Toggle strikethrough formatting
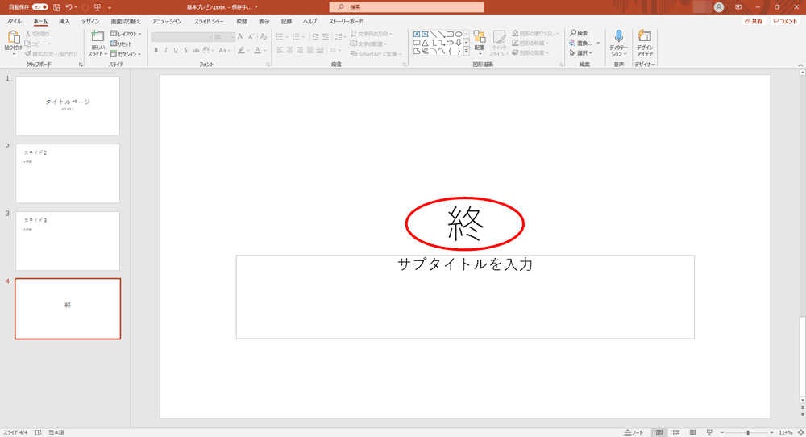The height and width of the screenshot is (437, 806). (195, 50)
